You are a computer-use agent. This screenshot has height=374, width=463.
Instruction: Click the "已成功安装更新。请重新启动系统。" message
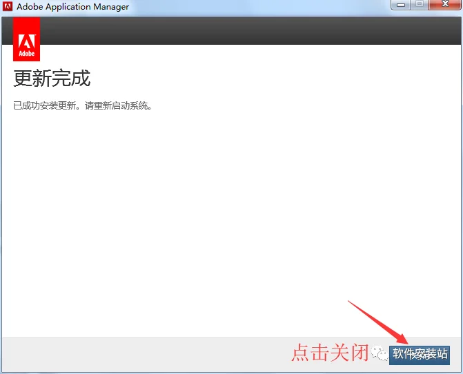click(x=83, y=105)
